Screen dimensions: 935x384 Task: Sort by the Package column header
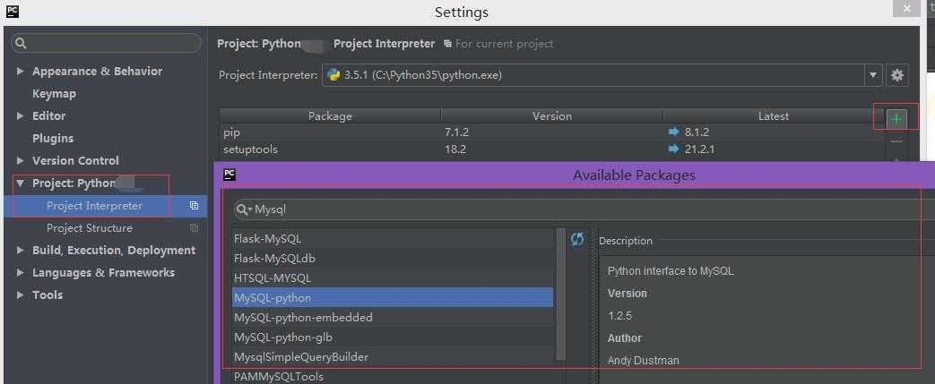tap(330, 116)
